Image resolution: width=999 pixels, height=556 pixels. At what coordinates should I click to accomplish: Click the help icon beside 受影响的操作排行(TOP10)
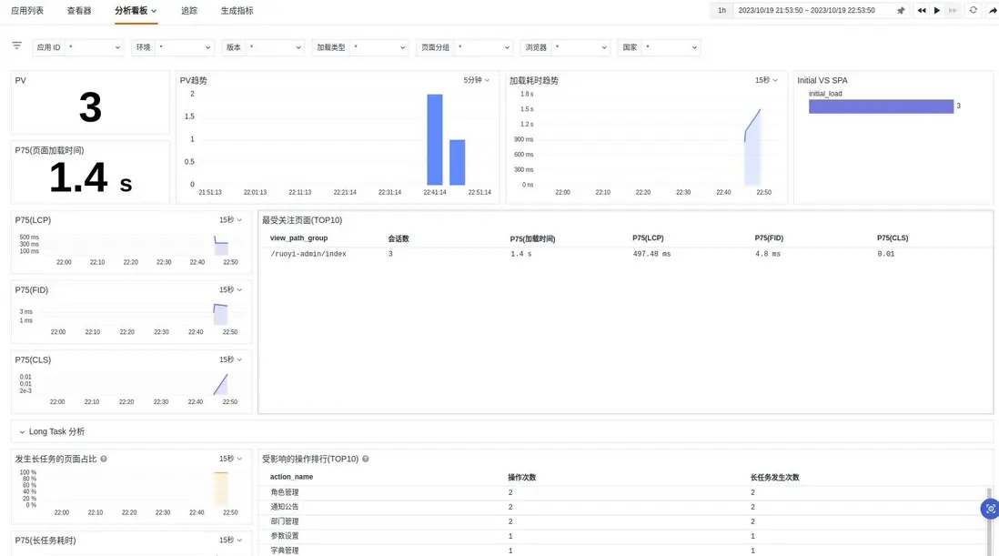click(x=365, y=459)
